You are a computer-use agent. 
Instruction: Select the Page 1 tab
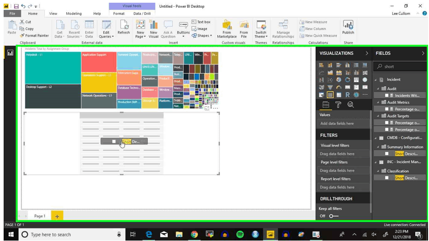pos(39,216)
